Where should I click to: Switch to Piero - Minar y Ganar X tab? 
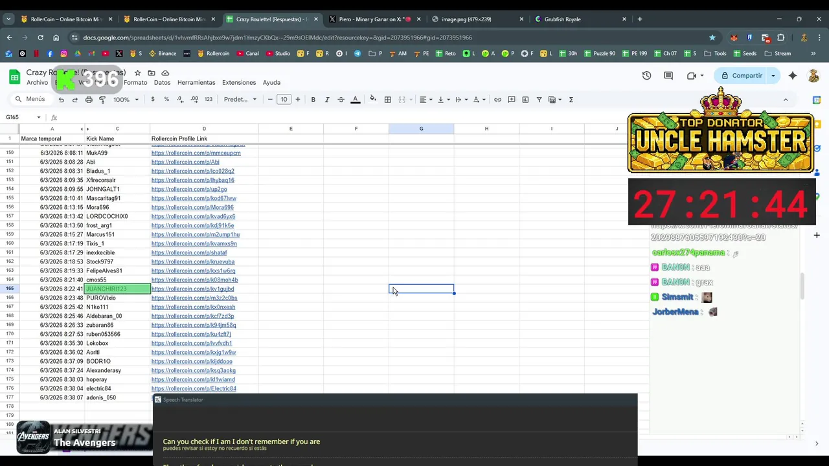pos(374,19)
